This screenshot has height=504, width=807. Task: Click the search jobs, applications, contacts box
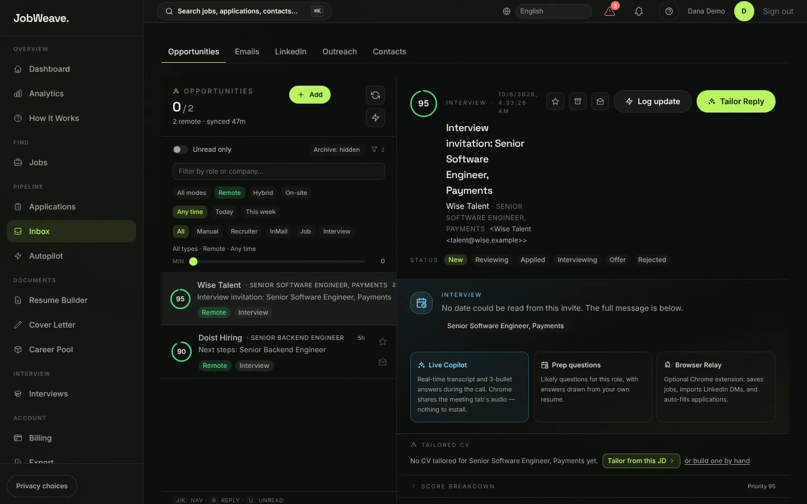[x=244, y=11]
